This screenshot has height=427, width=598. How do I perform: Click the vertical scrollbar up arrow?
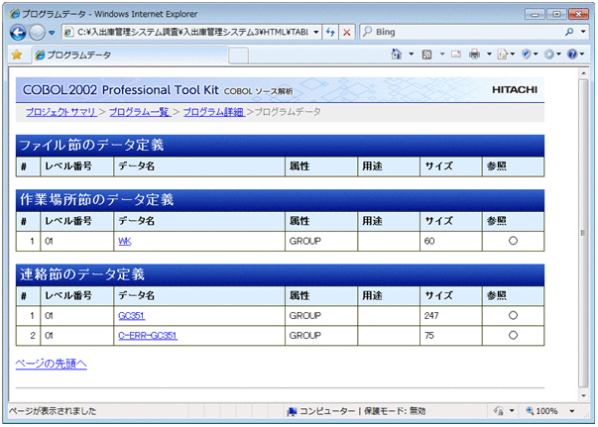(x=583, y=72)
